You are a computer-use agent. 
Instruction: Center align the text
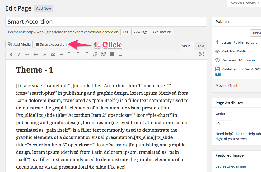(x=78, y=55)
